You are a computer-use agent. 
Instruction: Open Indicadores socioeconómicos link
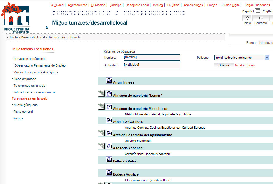coord(34,92)
